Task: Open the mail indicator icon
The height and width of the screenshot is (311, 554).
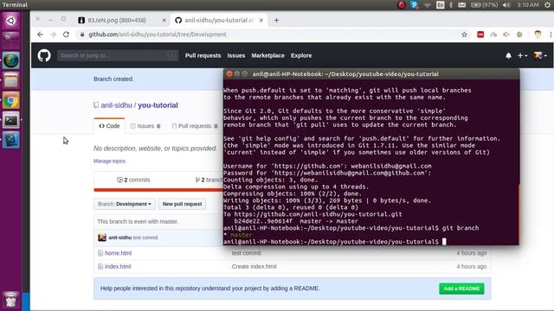Action: click(461, 5)
